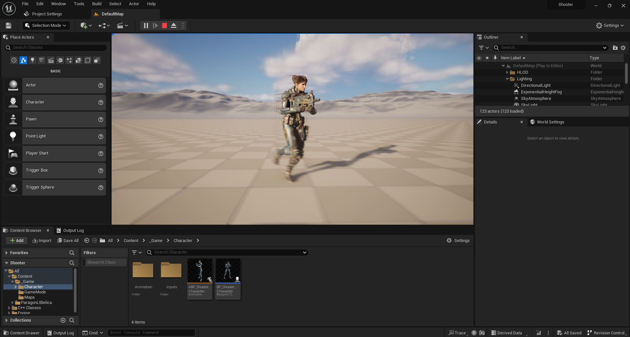The width and height of the screenshot is (630, 337).
Task: Select DirectionalLight in Outliner
Action: [535, 85]
